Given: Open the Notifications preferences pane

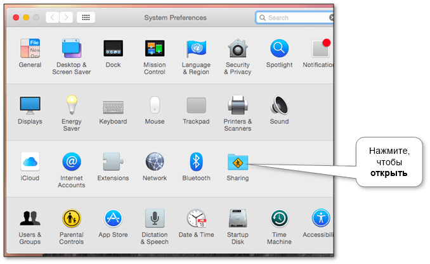Looking at the screenshot, I should [x=318, y=53].
